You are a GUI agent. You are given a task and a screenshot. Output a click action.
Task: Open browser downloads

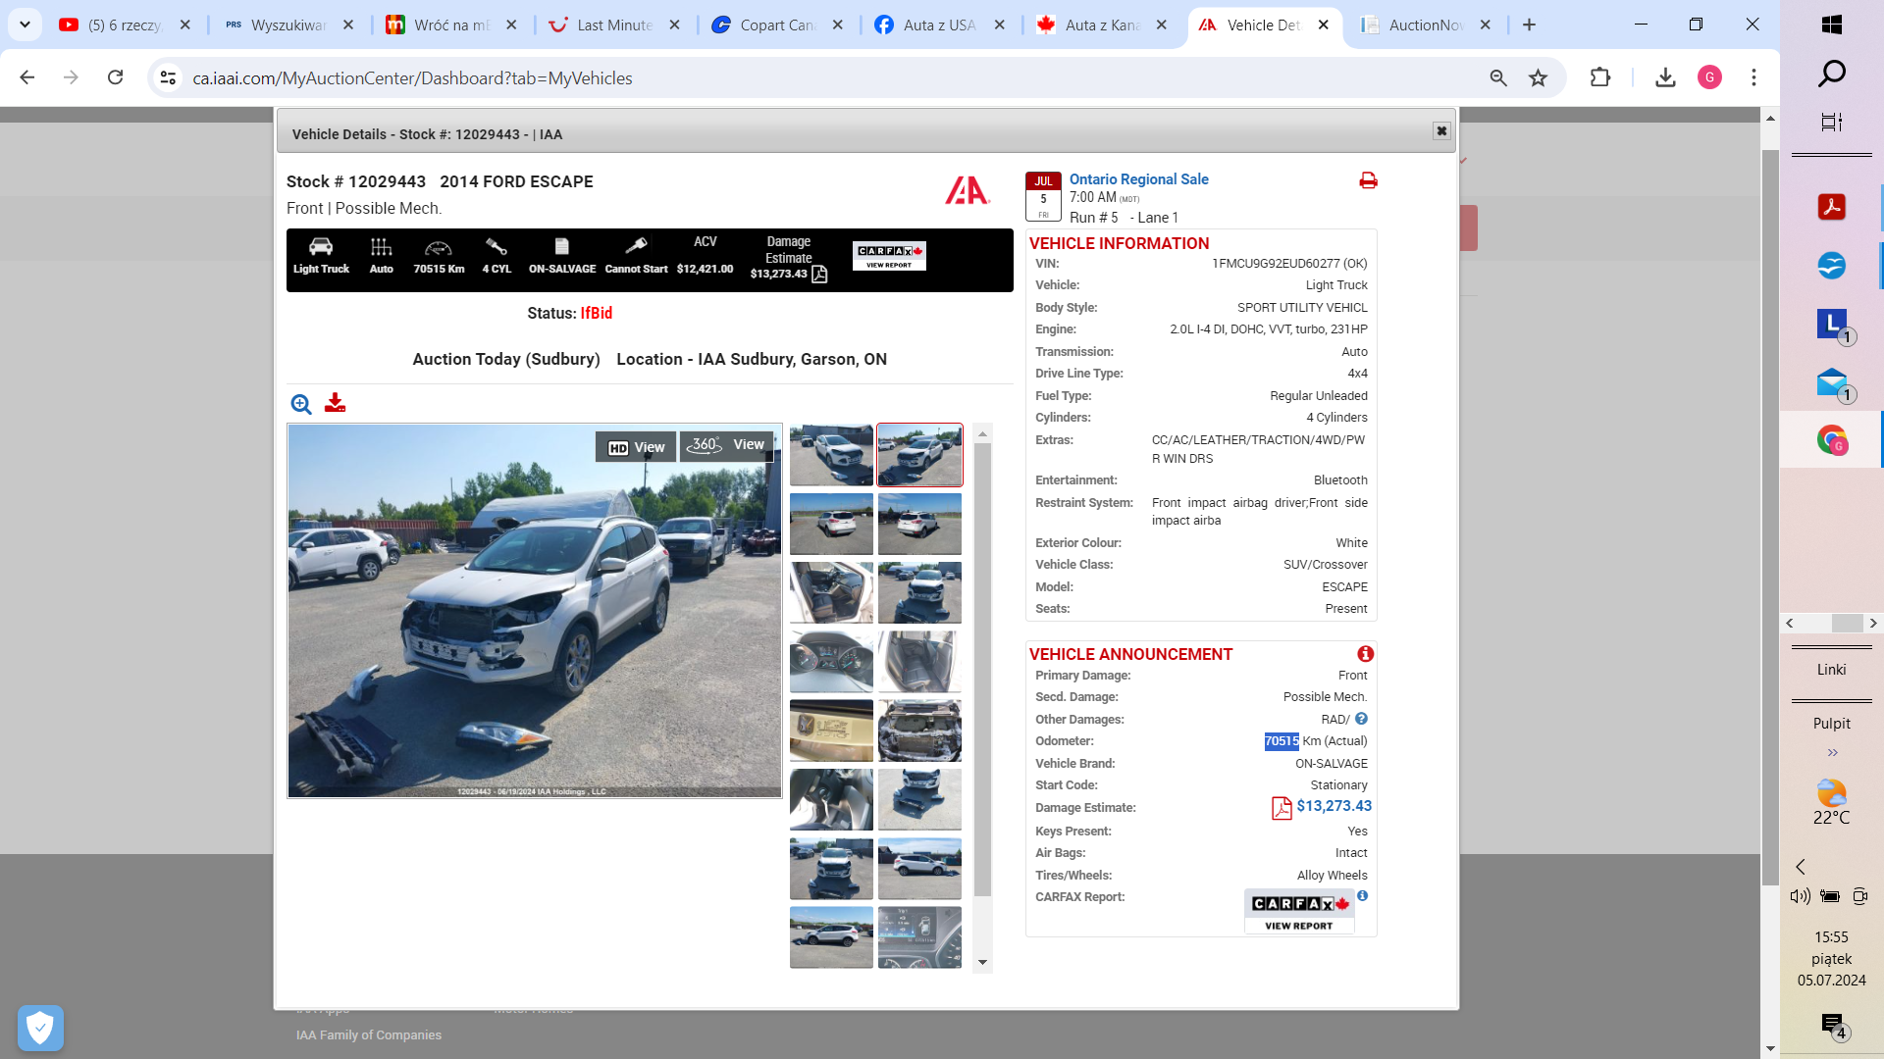[1665, 77]
